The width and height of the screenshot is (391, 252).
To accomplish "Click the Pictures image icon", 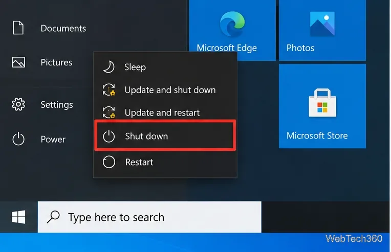I will (18, 62).
